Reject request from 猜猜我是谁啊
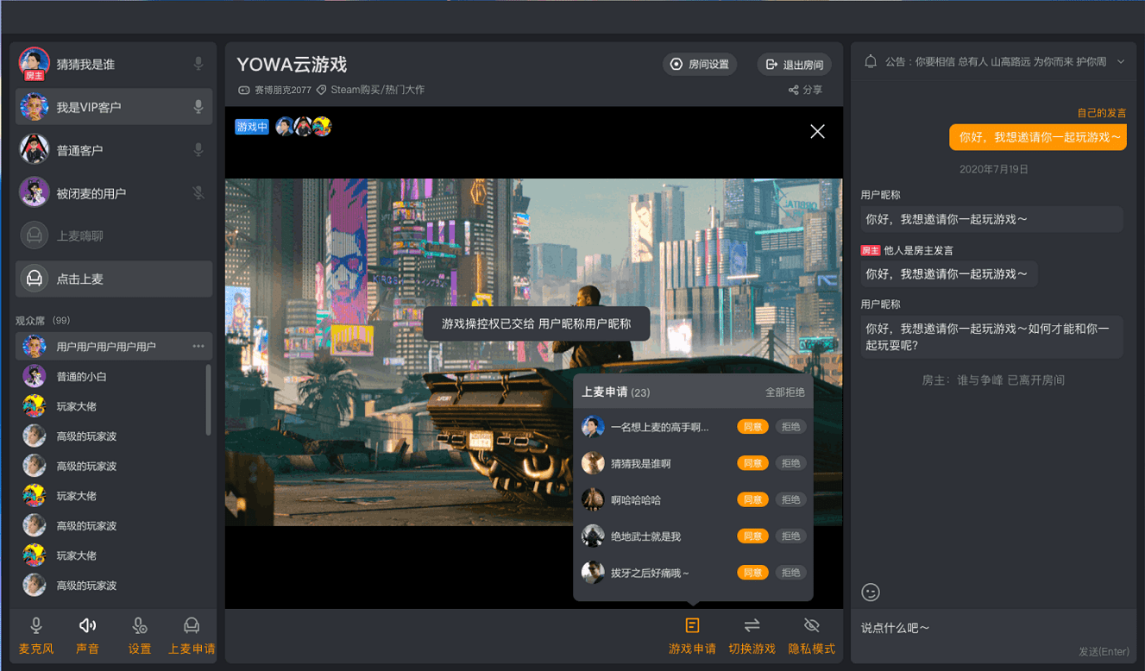 tap(790, 463)
